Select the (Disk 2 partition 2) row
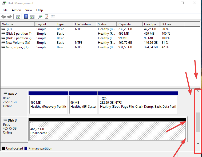The image size is (202, 157). pyautogui.click(x=93, y=38)
